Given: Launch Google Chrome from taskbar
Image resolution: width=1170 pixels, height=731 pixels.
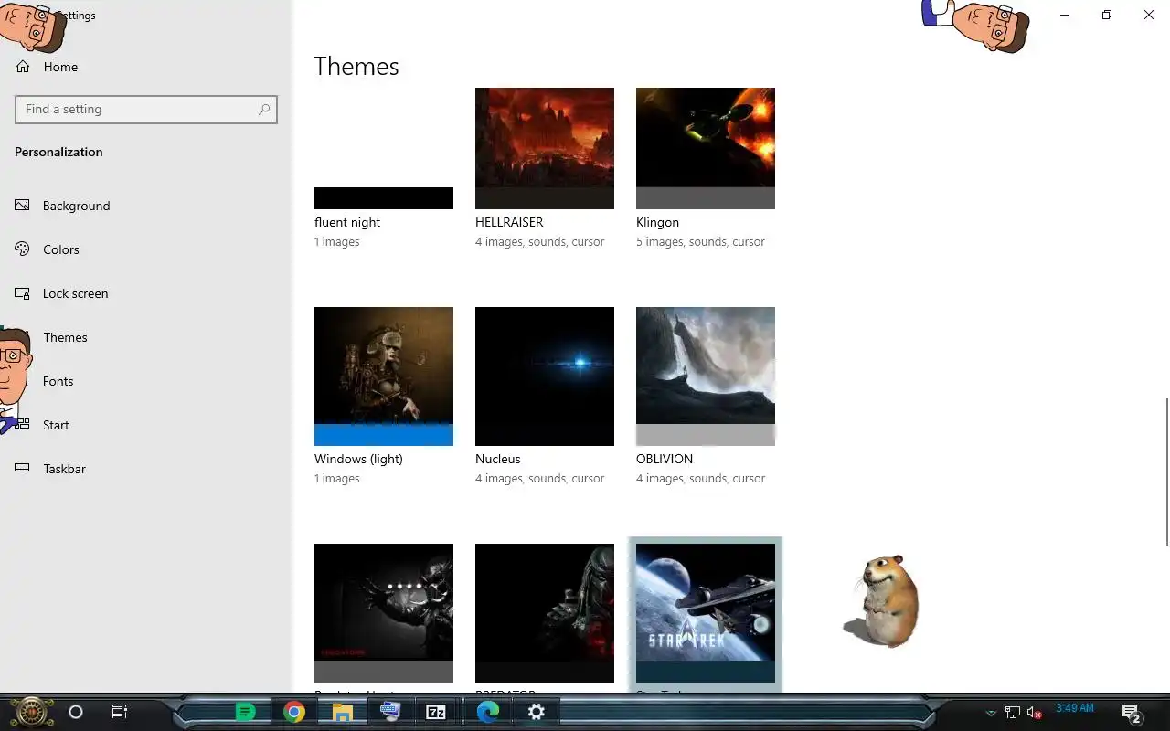Looking at the screenshot, I should coord(293,712).
